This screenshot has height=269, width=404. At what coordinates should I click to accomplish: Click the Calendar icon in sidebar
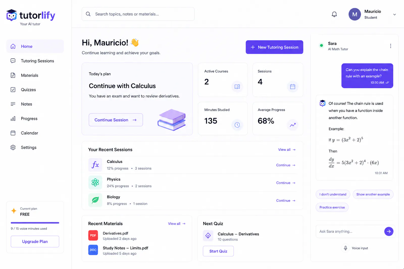point(13,133)
